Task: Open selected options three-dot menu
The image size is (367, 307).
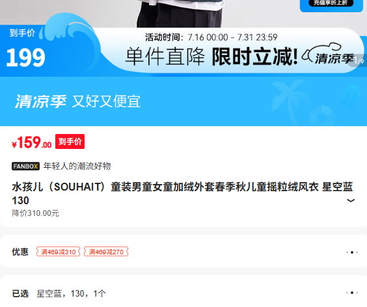Action: (x=352, y=293)
